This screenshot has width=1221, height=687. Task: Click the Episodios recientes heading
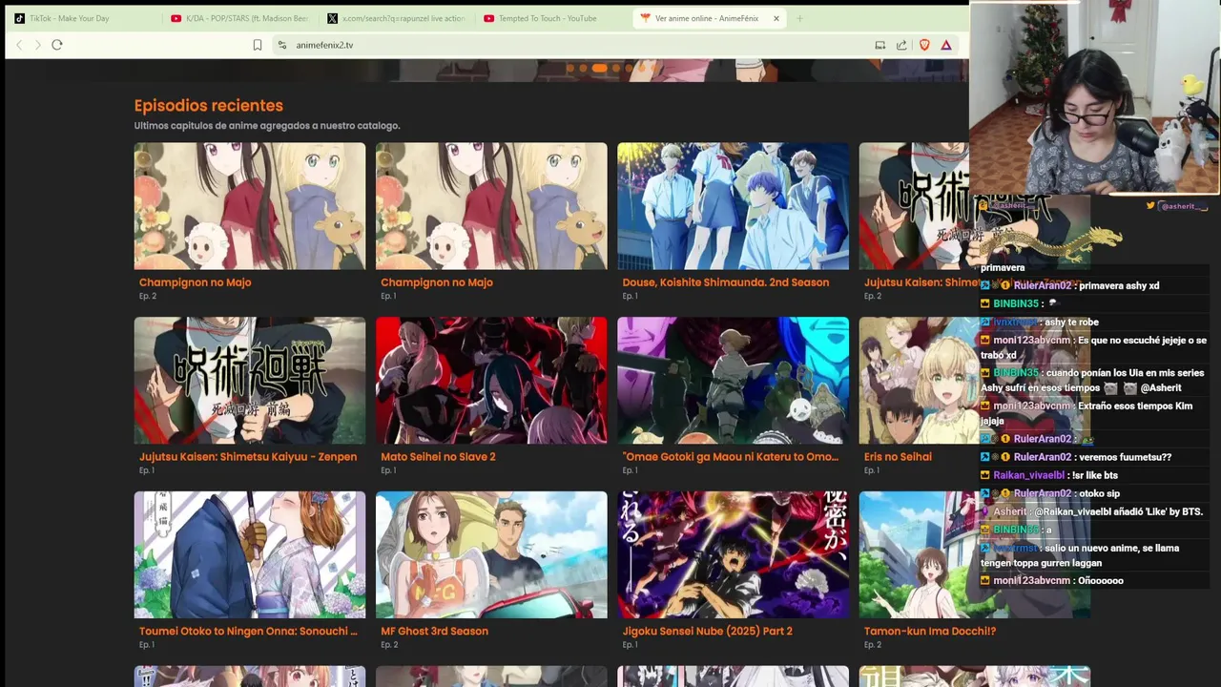pos(209,106)
